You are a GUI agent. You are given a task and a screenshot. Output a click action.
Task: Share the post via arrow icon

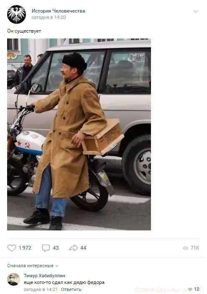point(73,248)
